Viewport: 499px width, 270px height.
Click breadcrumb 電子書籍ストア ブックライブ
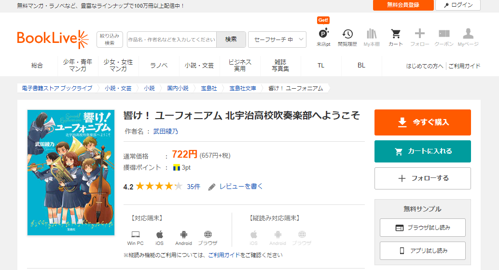[x=57, y=88]
